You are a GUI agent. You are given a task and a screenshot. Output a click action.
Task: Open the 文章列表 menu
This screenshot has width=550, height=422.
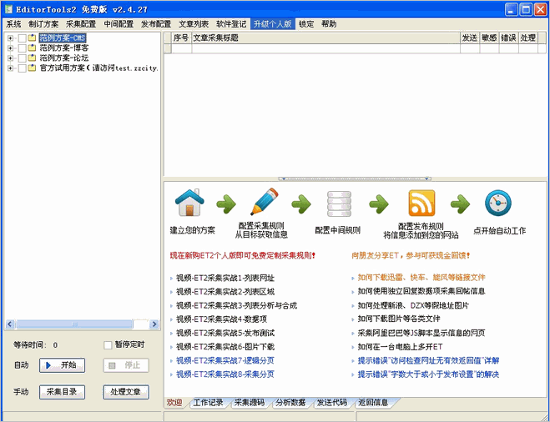click(194, 24)
